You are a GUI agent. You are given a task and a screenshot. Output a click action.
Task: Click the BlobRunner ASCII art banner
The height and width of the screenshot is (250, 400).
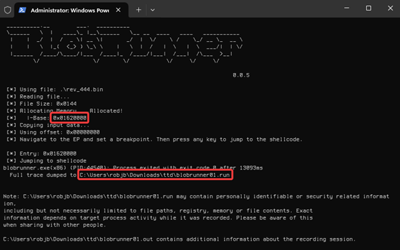124,44
